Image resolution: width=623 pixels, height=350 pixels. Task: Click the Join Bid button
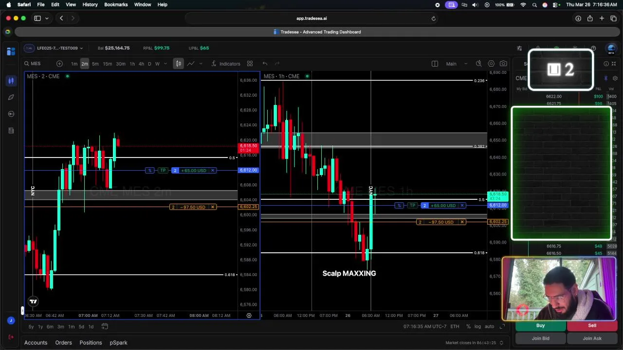(540, 338)
